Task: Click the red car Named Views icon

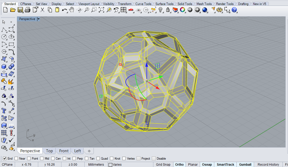Action: tap(131, 10)
